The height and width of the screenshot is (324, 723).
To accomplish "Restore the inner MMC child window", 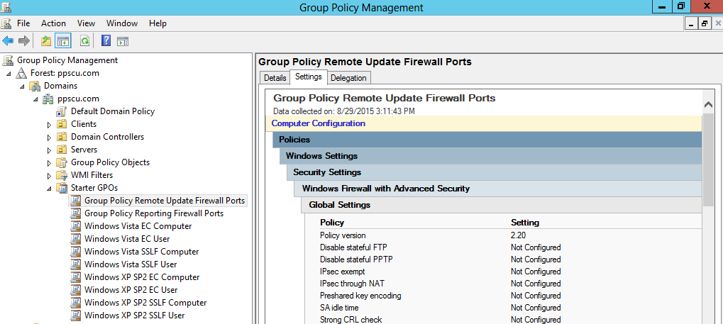I will tap(705, 23).
